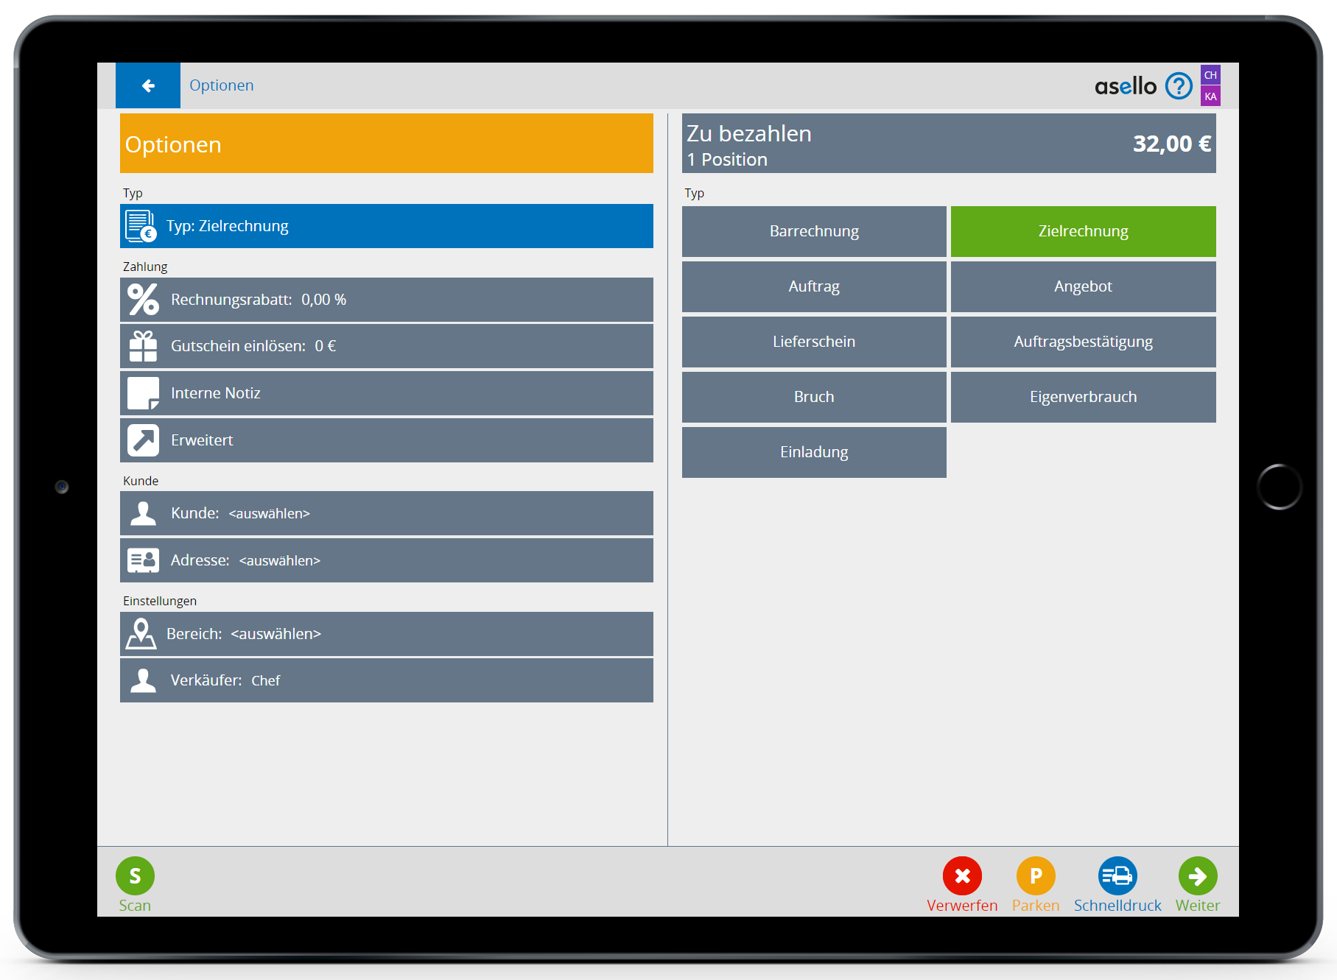
Task: Choose the Zielrechnung type option
Action: pyautogui.click(x=1083, y=231)
